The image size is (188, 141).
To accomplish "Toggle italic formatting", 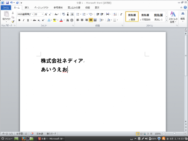I will point(23,20).
